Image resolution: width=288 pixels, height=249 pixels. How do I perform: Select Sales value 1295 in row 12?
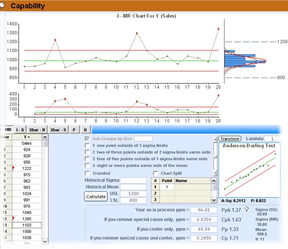tap(27, 219)
